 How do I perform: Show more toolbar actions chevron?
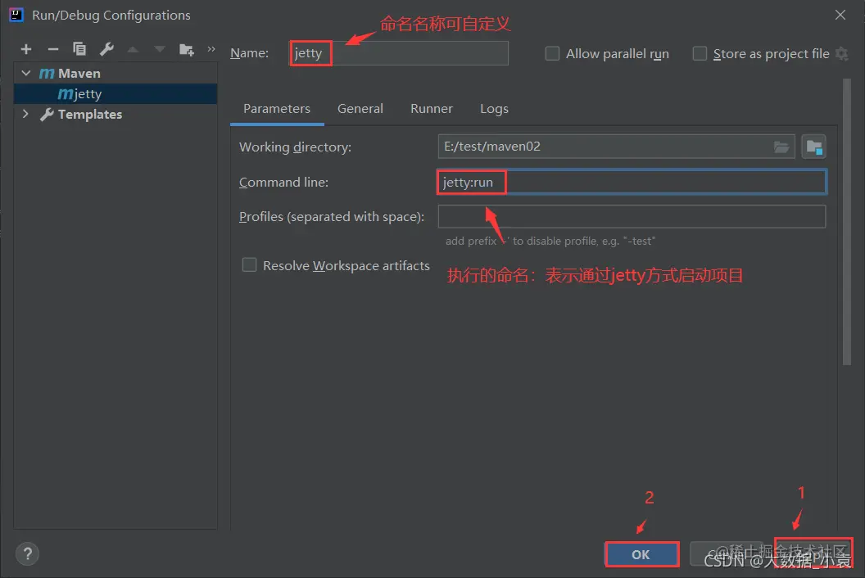[x=211, y=49]
